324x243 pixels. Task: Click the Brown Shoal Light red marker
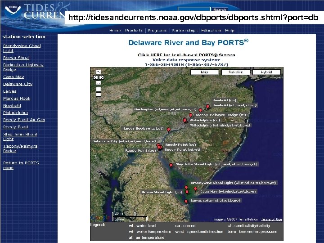pos(187,193)
